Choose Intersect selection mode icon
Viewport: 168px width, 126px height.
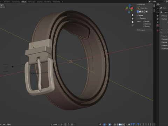pyautogui.click(x=147, y=12)
